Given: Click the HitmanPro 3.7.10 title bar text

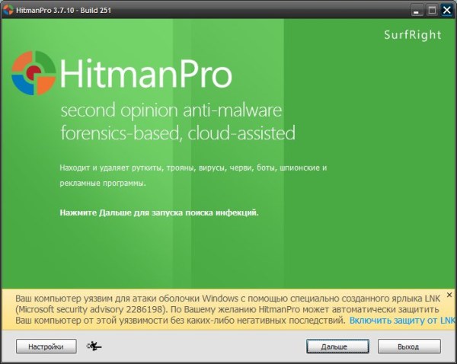Looking at the screenshot, I should click(63, 10).
